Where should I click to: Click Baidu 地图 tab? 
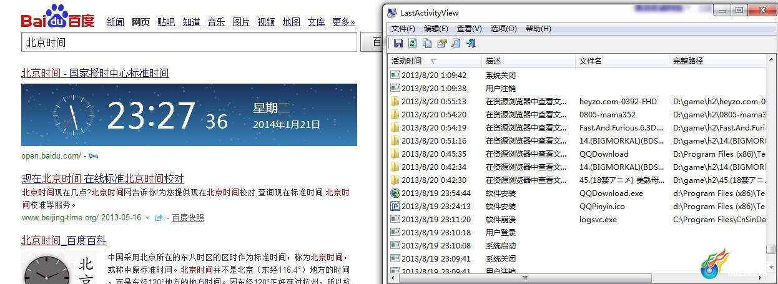coord(291,22)
